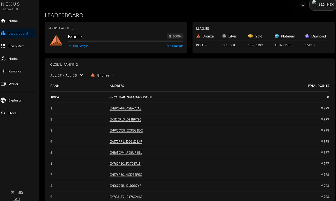Click the Wallet icon in sidebar
Image resolution: width=336 pixels, height=201 pixels.
click(3, 84)
